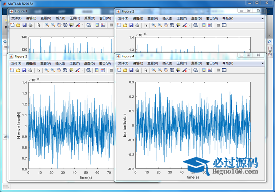Insert Legend in Figure 1 toolbar
The image size is (275, 192).
(103, 25)
